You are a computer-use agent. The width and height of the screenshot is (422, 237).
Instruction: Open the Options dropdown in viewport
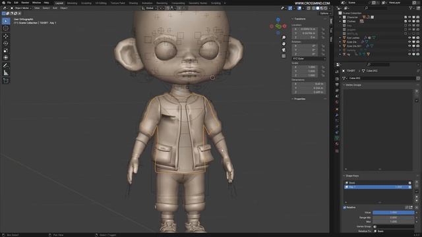[325, 13]
